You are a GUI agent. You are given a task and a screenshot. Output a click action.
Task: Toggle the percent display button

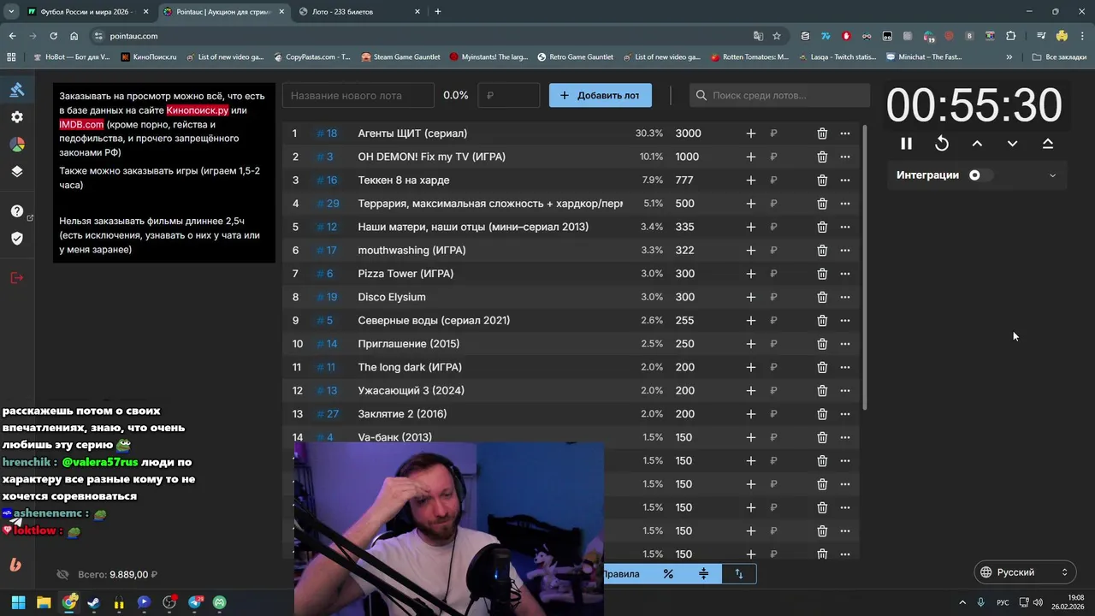[x=668, y=574]
